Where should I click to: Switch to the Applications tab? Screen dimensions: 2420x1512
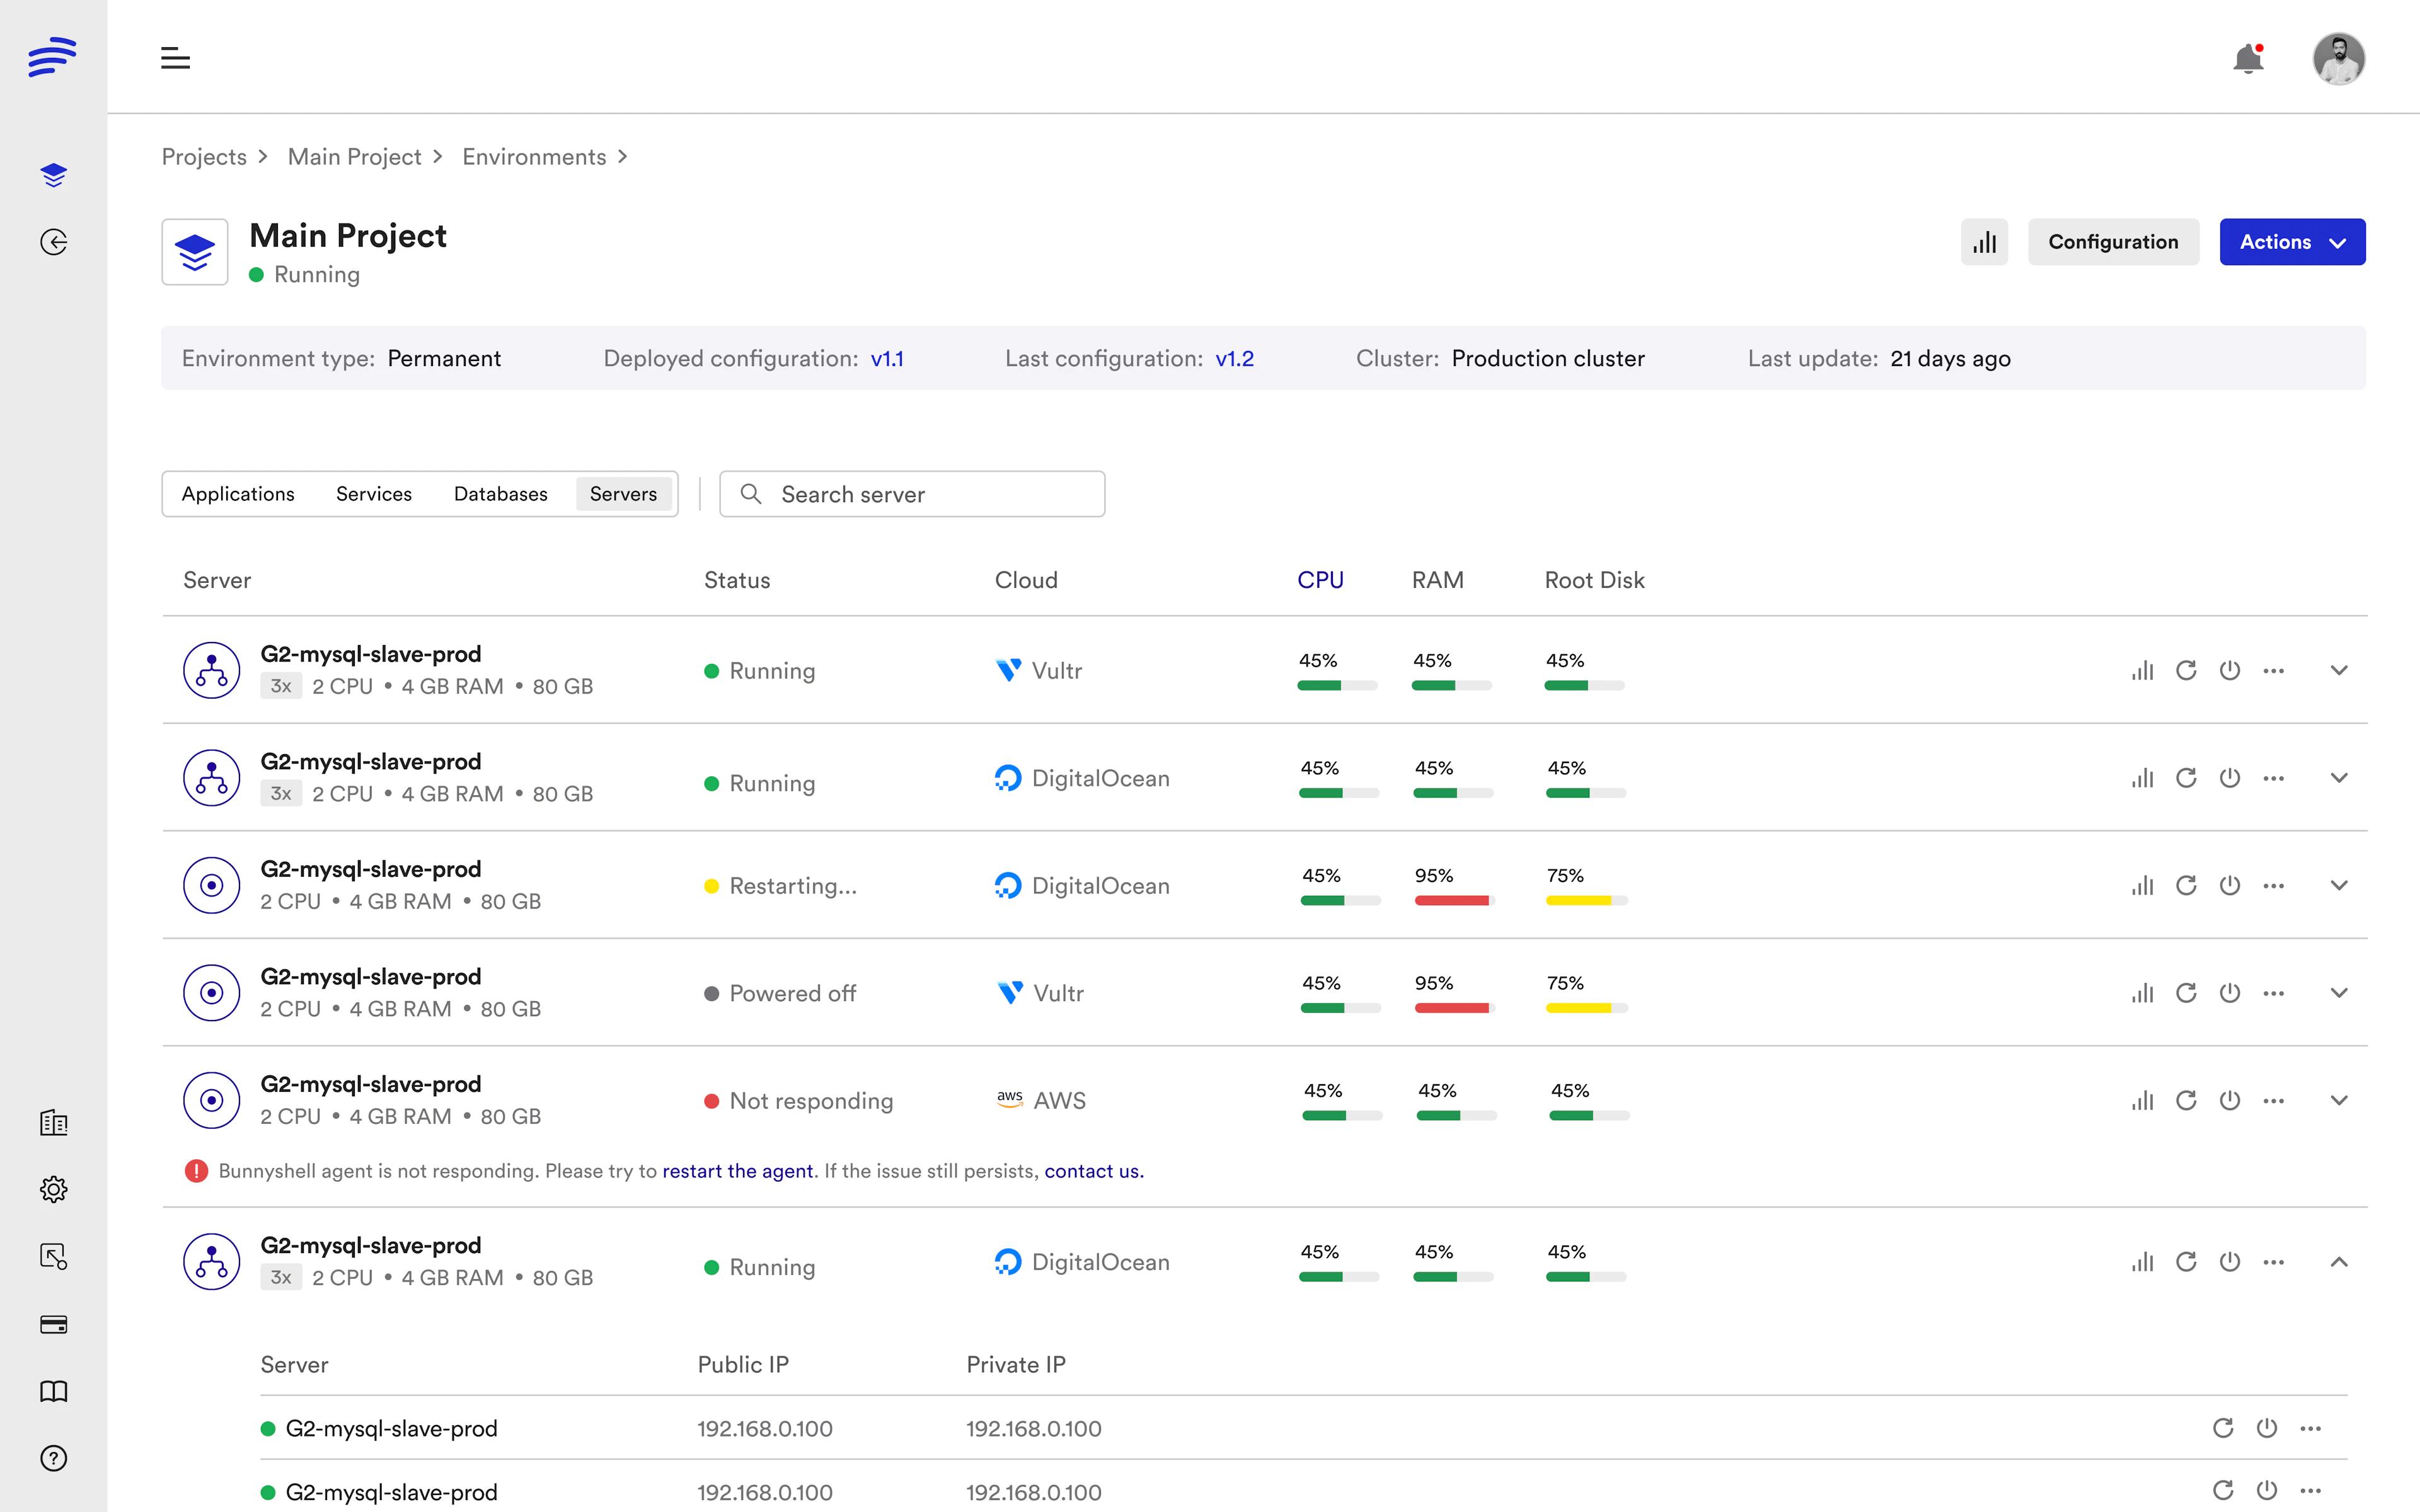pyautogui.click(x=237, y=493)
